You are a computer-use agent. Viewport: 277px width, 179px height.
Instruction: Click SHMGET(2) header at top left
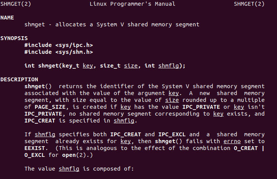16,4
